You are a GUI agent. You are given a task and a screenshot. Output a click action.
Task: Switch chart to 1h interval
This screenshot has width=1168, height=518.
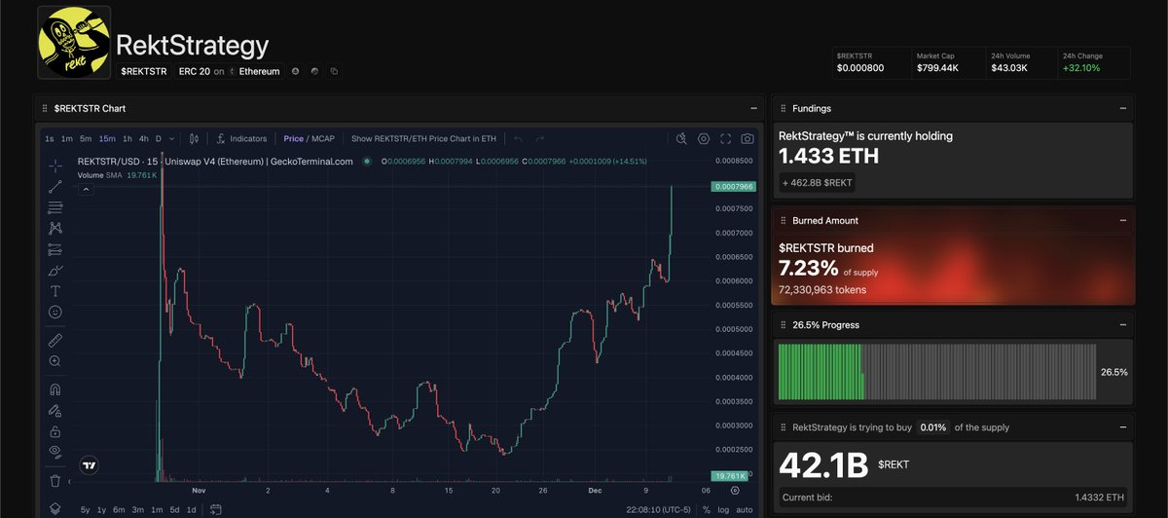tap(128, 138)
